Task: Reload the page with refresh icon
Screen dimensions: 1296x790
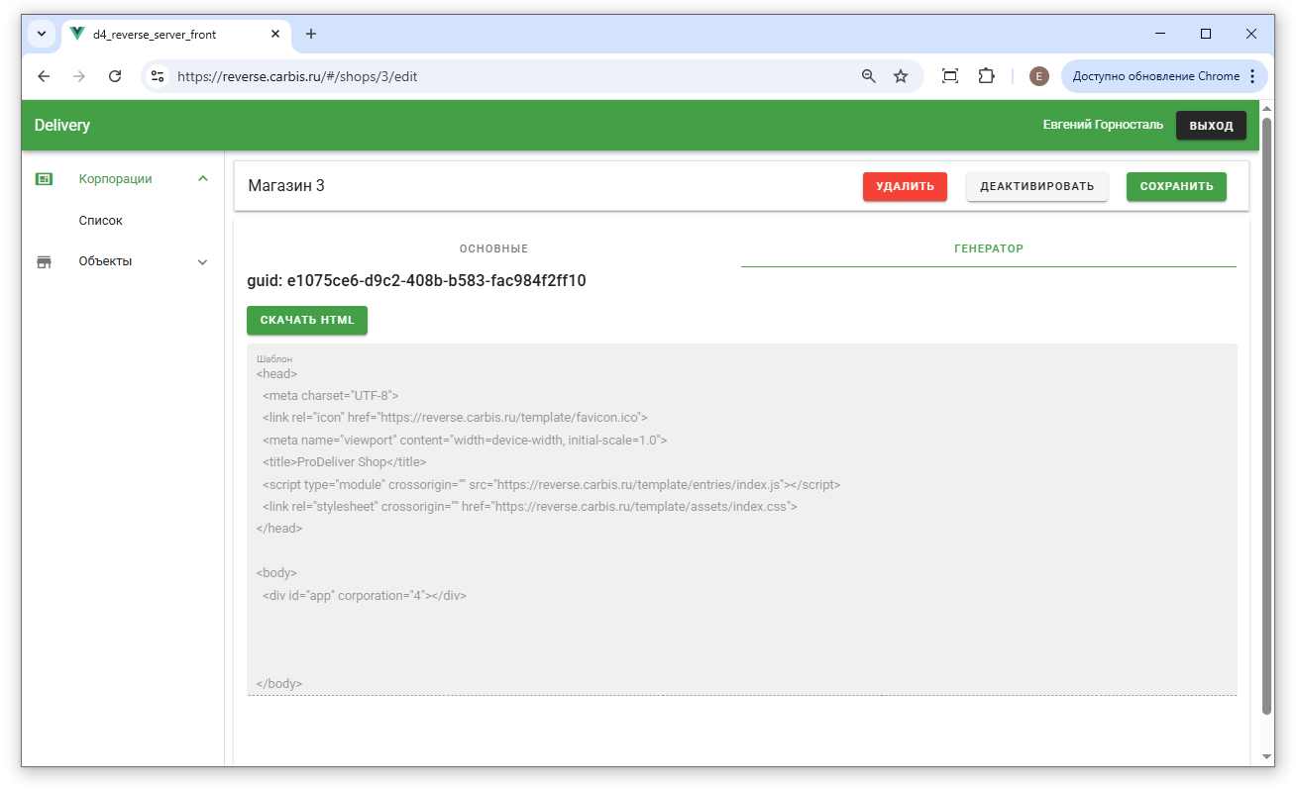Action: click(x=115, y=76)
